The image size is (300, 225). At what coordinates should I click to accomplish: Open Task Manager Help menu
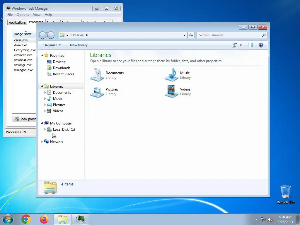(x=48, y=15)
